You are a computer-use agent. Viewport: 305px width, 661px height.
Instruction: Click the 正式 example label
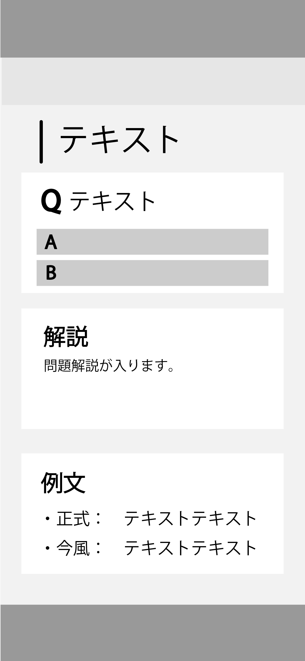point(73,519)
